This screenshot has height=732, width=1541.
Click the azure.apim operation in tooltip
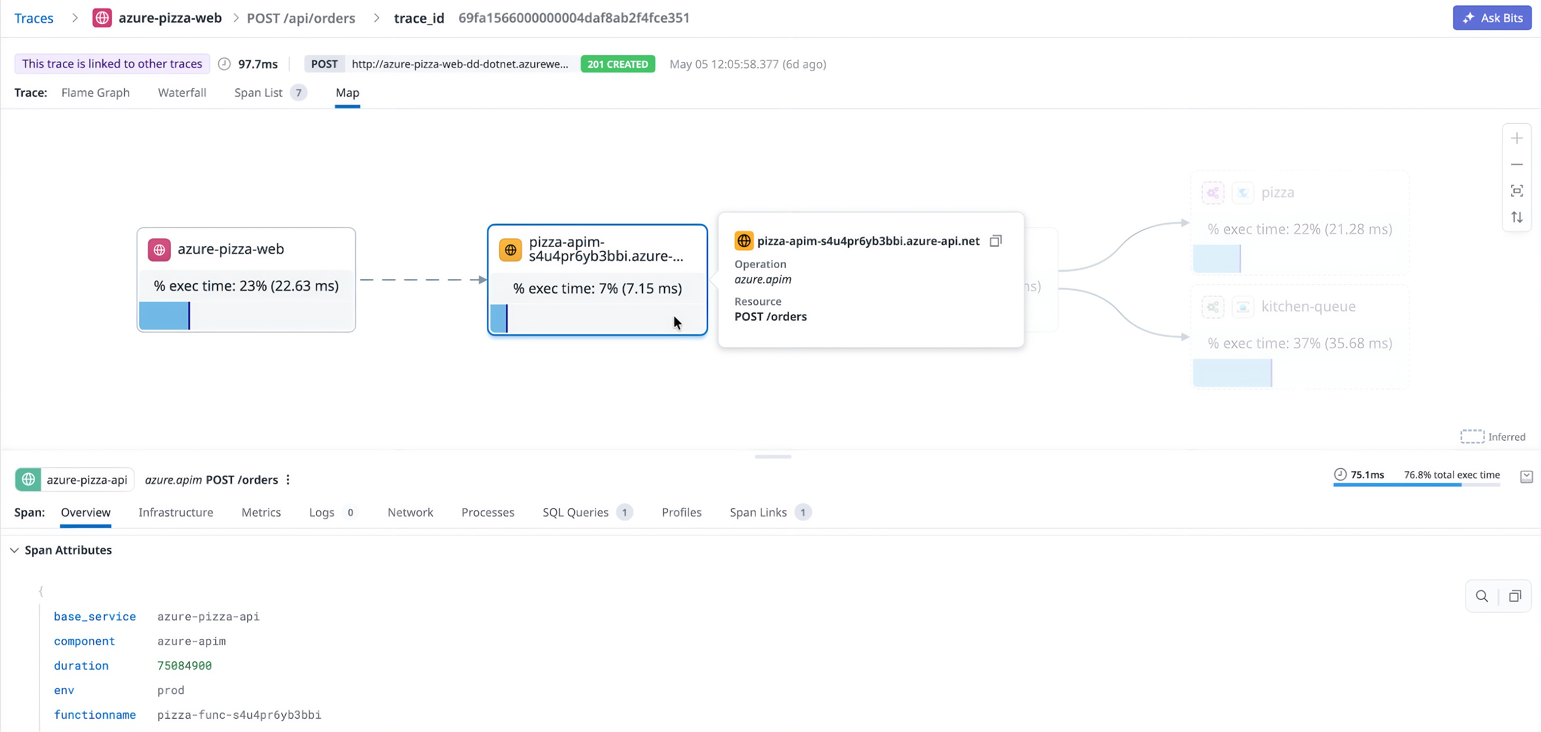point(763,279)
